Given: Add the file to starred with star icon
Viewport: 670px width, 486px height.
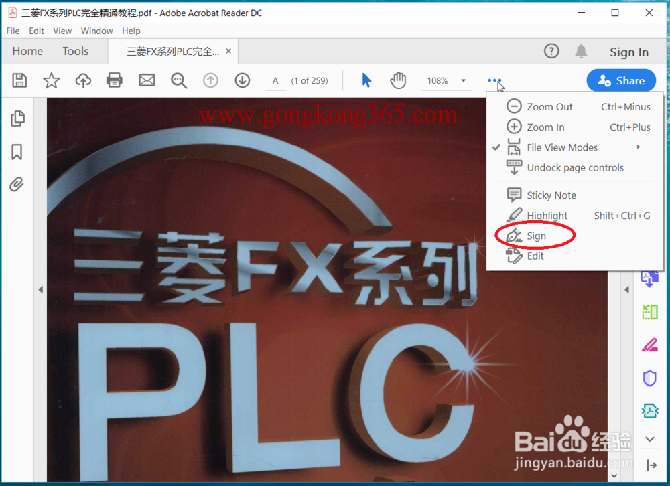Looking at the screenshot, I should 52,80.
